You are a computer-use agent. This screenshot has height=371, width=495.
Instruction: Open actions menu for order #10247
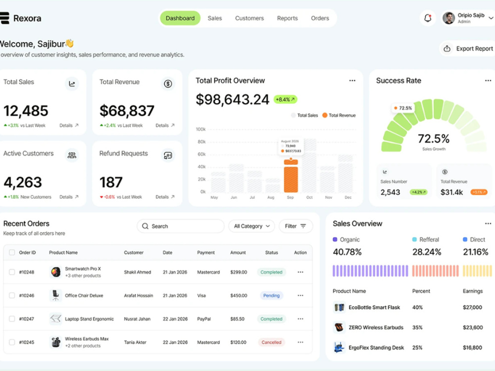pos(300,319)
